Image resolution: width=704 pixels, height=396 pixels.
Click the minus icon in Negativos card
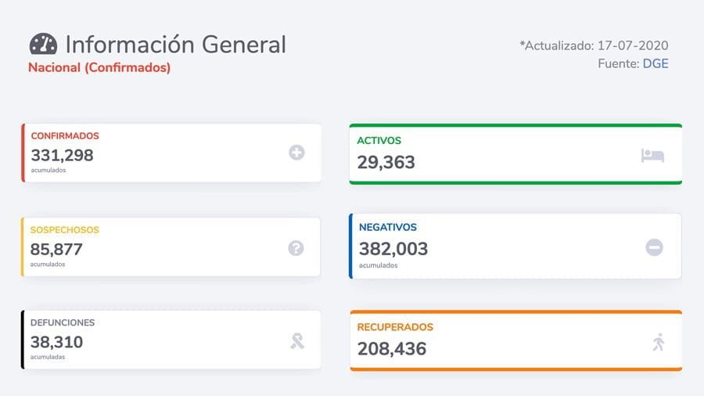[x=654, y=247]
